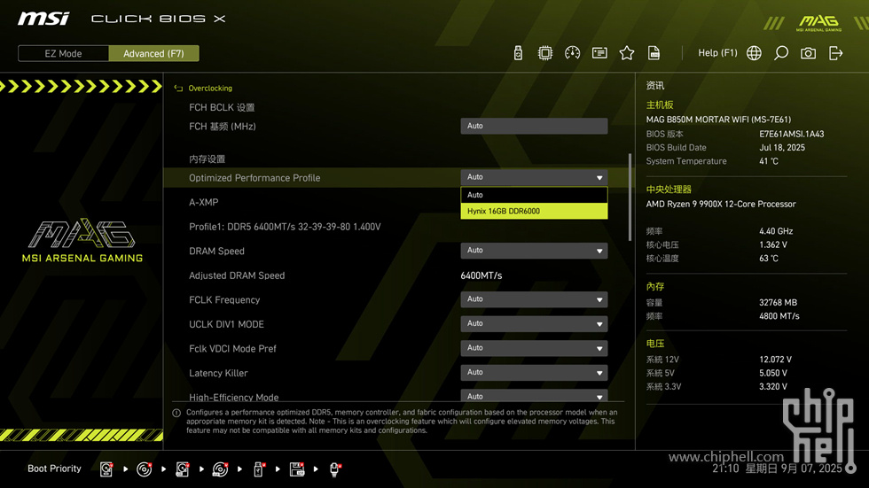Take a screenshot with the camera icon
This screenshot has height=488, width=869.
(x=808, y=53)
